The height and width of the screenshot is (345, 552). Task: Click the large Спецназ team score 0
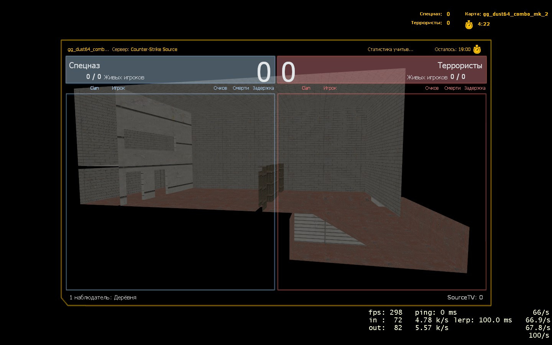coord(264,72)
